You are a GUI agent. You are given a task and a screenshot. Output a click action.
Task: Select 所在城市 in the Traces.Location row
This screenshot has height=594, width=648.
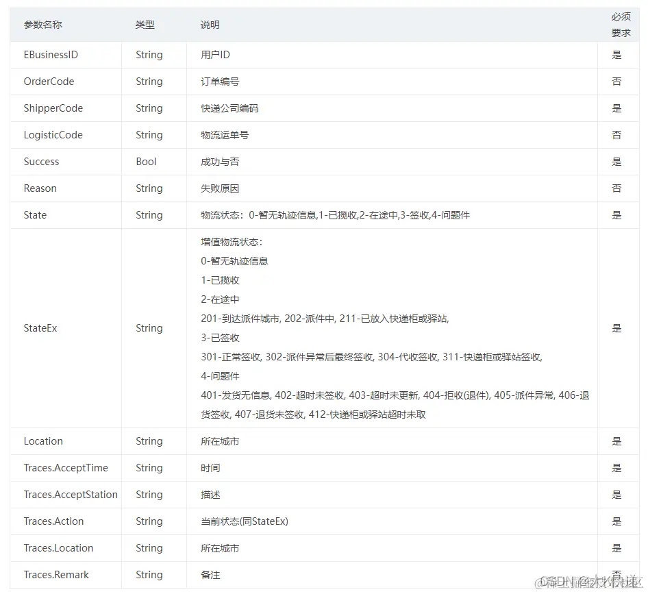[220, 548]
